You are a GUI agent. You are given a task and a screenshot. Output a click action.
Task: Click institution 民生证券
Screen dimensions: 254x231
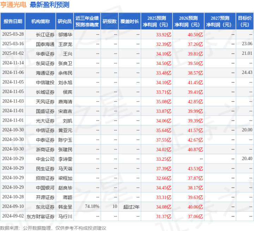pyautogui.click(x=45, y=168)
